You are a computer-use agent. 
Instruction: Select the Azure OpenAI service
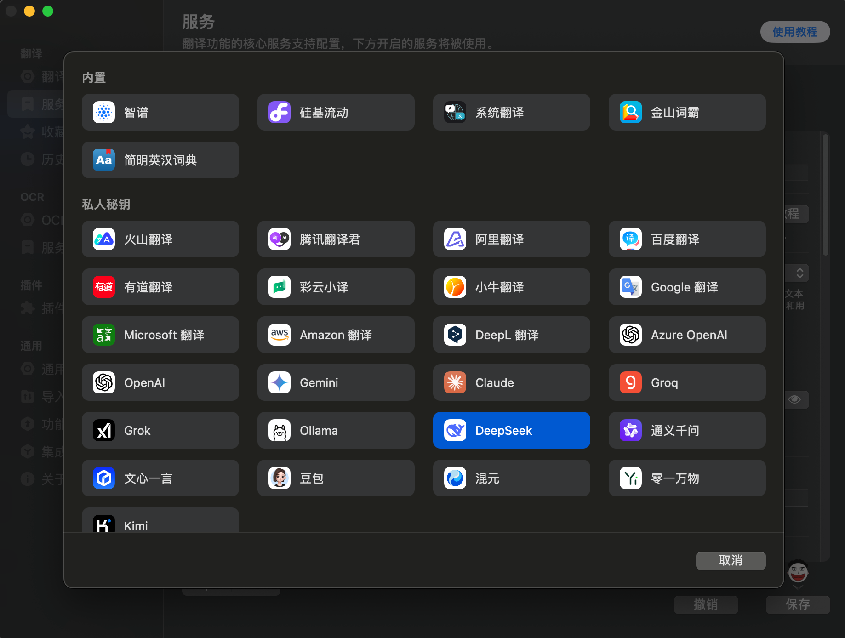point(686,335)
